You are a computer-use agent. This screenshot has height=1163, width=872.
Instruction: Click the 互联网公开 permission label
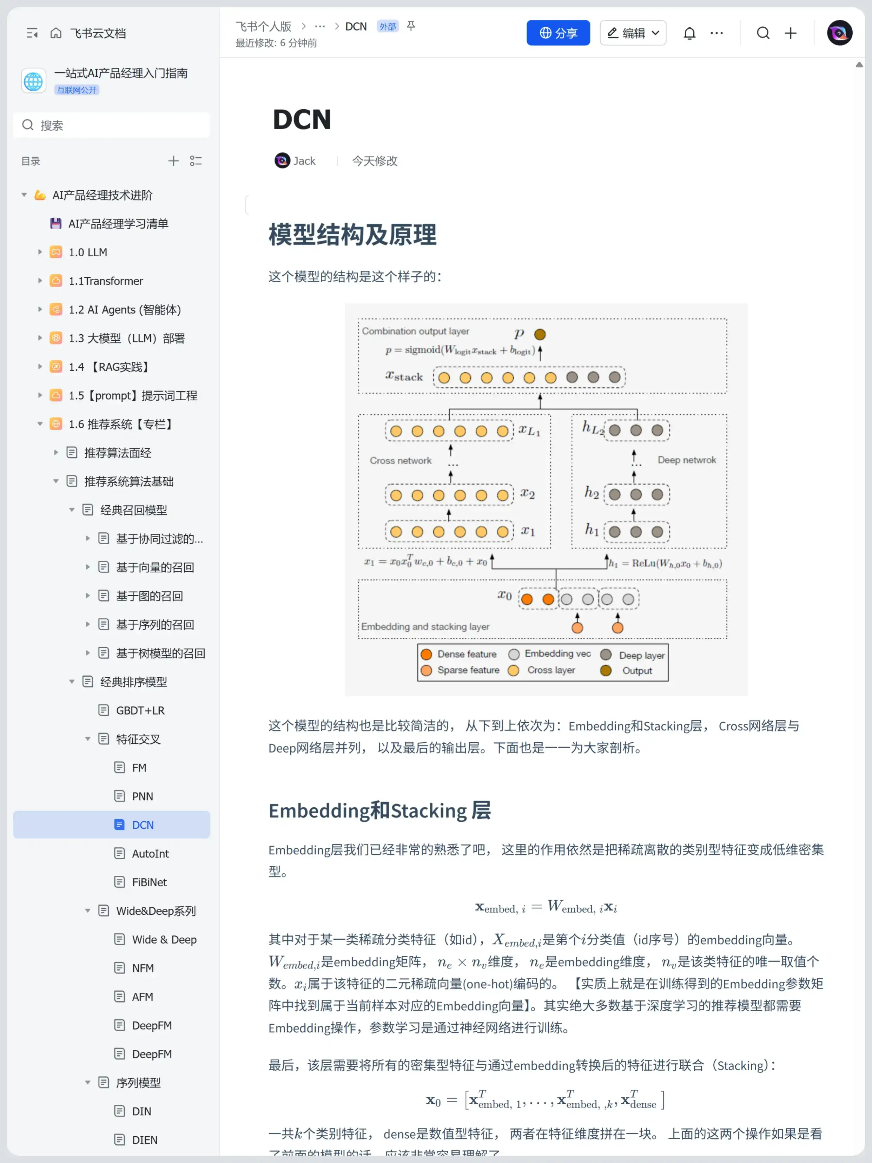point(77,90)
